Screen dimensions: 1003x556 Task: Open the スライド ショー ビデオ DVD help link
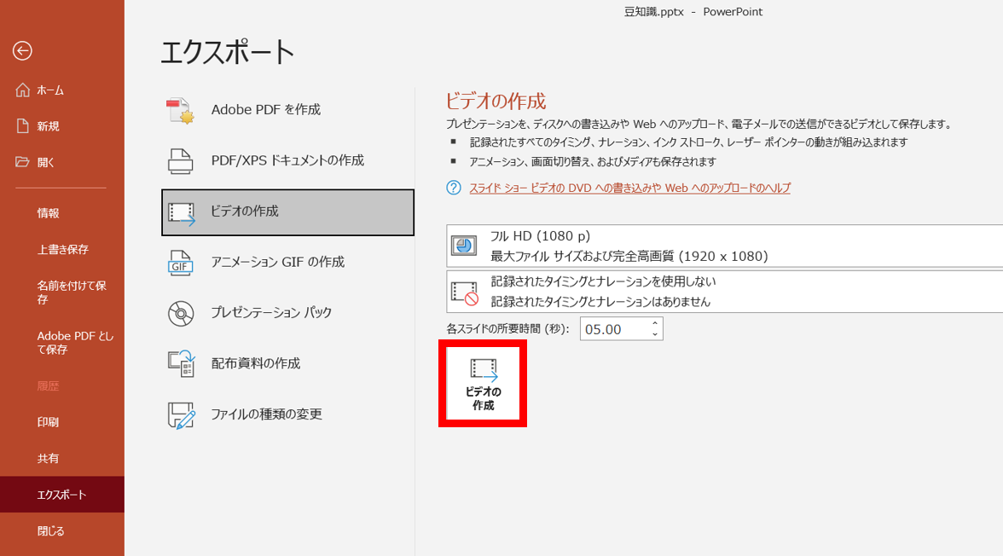coord(630,188)
